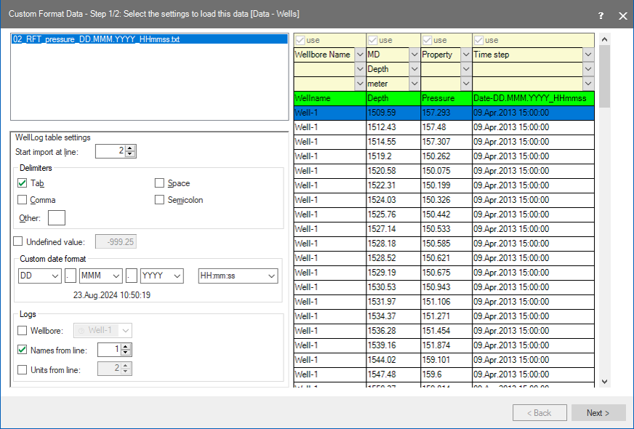Check the Units from line option
This screenshot has width=634, height=429.
(x=23, y=369)
